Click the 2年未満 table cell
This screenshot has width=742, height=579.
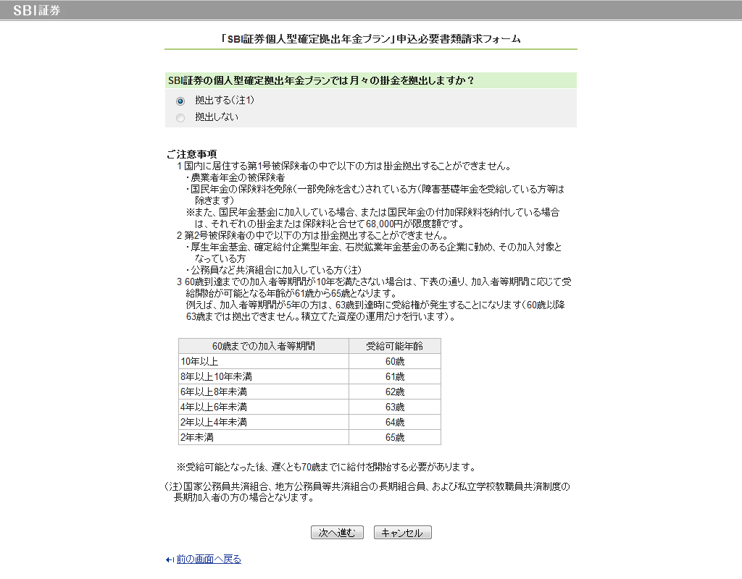point(264,437)
